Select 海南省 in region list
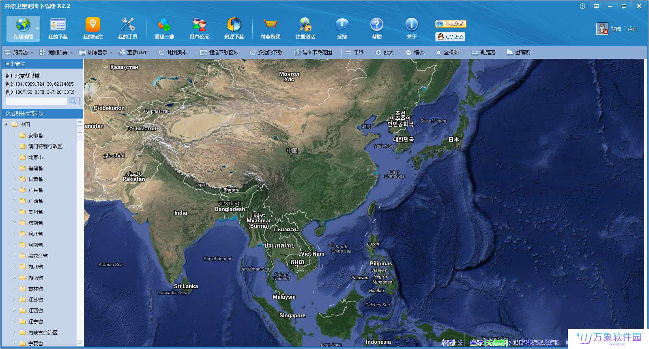Image resolution: width=649 pixels, height=349 pixels. tap(35, 223)
